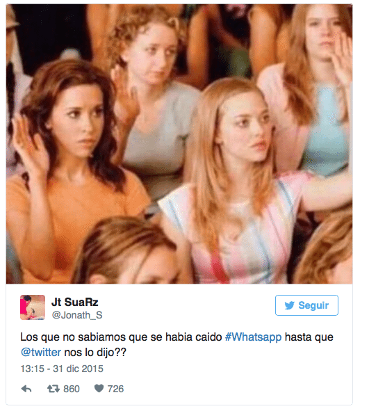Open the @twitter mention link
369x411 pixels.
(x=41, y=353)
